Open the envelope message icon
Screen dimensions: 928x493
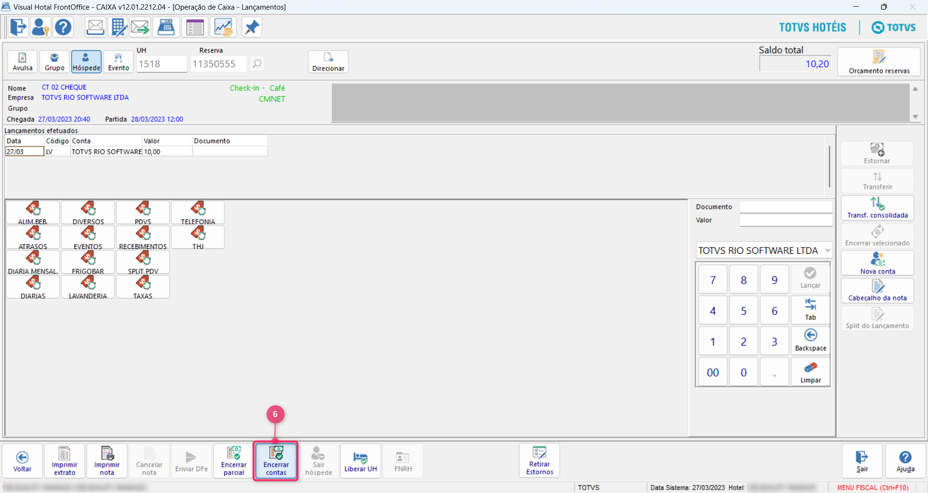pyautogui.click(x=95, y=27)
